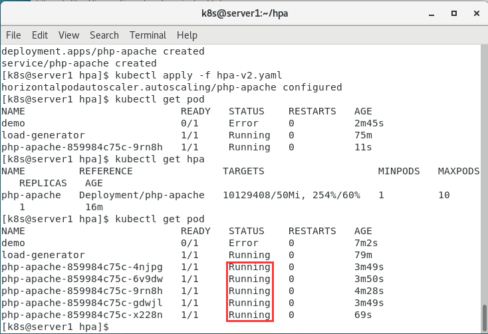Viewport: 488px width, 334px height.
Task: Click the MAXPODS column header
Action: coord(459,171)
